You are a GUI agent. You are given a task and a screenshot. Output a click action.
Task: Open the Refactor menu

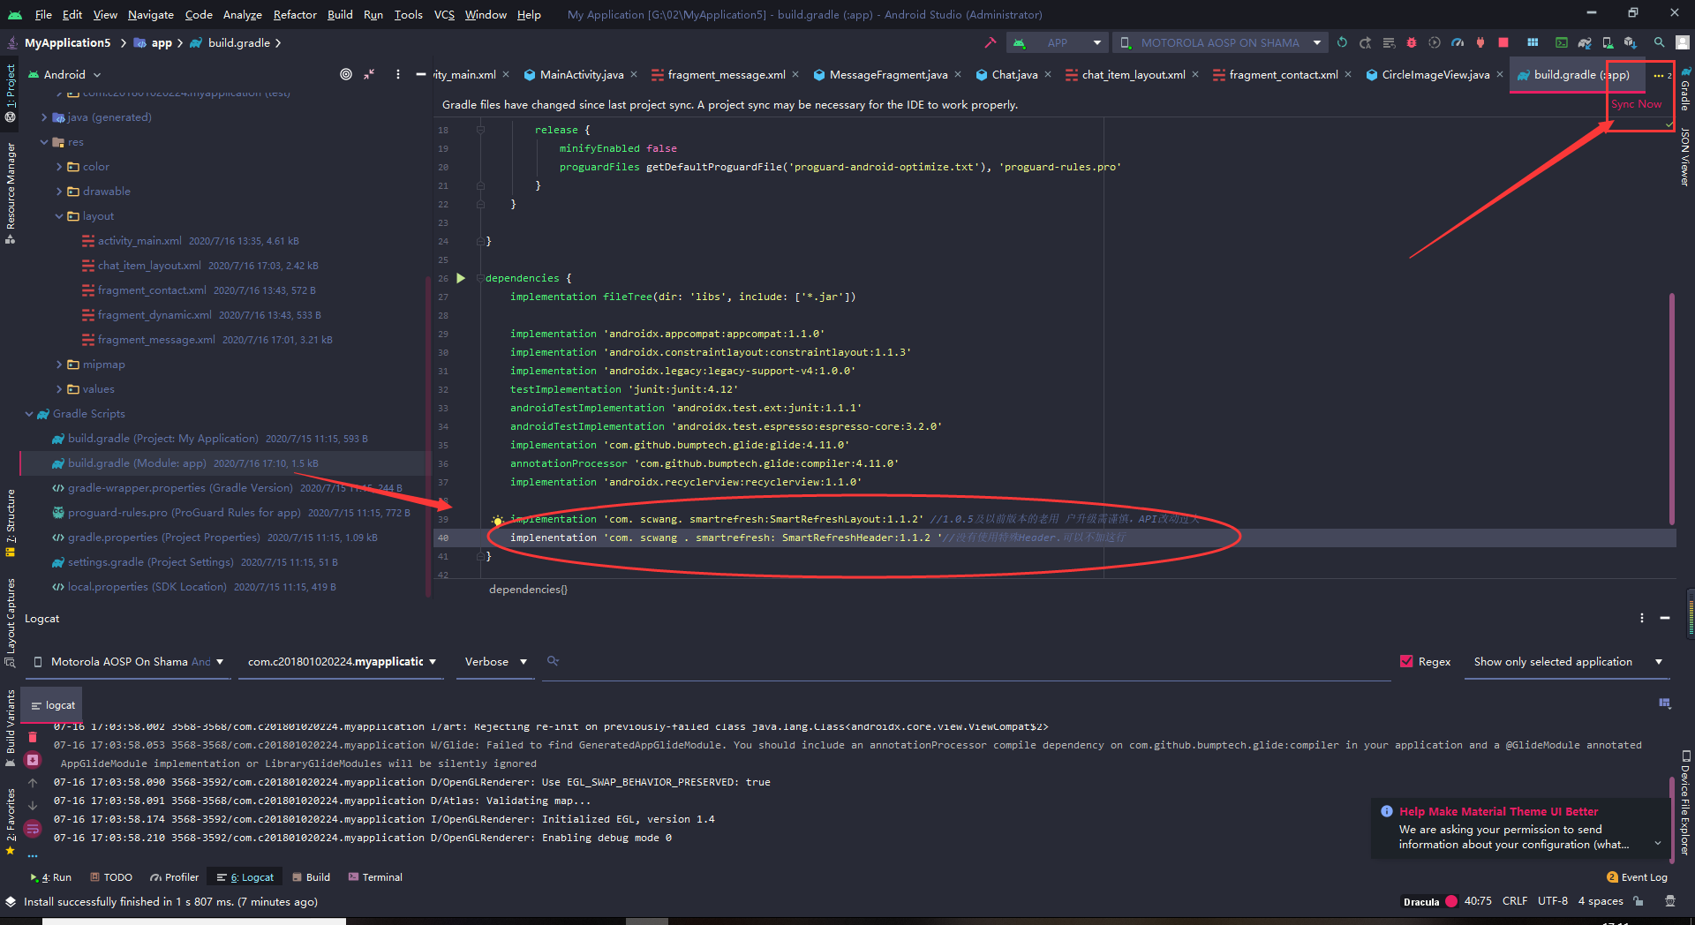pos(295,14)
